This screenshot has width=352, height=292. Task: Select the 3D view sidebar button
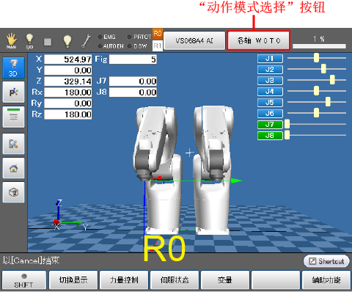pyautogui.click(x=13, y=67)
